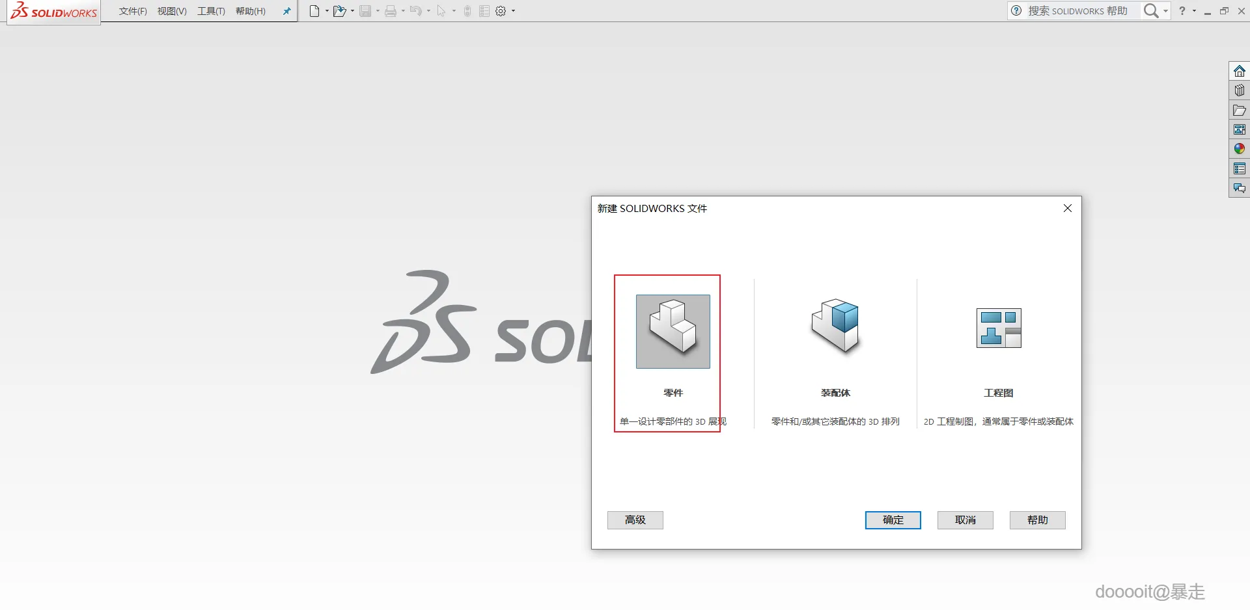The image size is (1250, 610).
Task: Expand the Options gear dropdown arrow
Action: coord(513,11)
